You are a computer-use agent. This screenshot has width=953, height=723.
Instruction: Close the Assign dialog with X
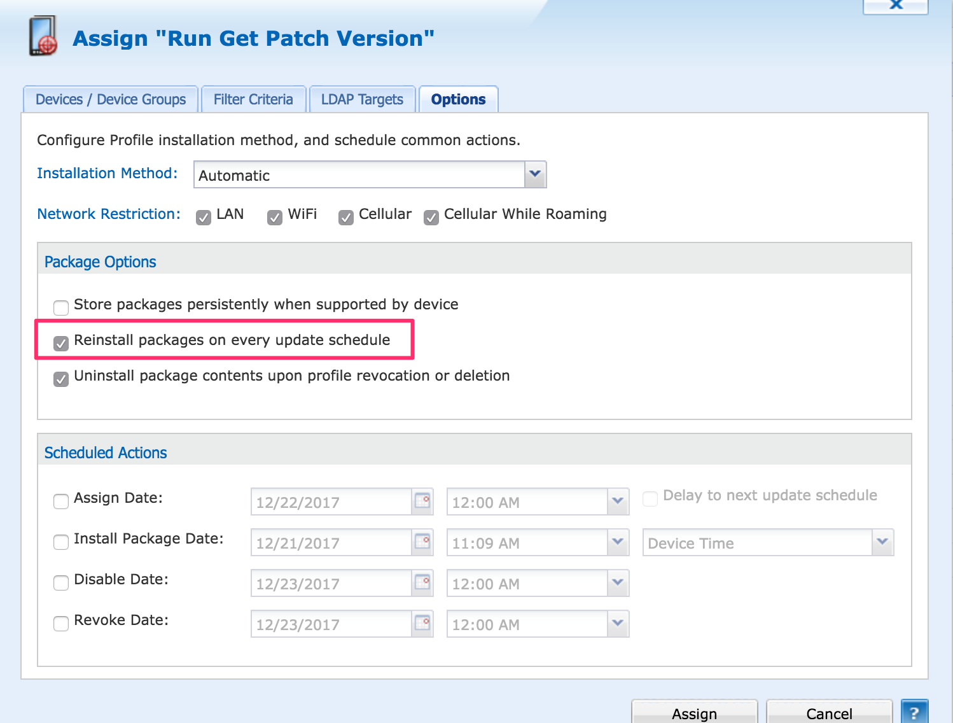(895, 5)
